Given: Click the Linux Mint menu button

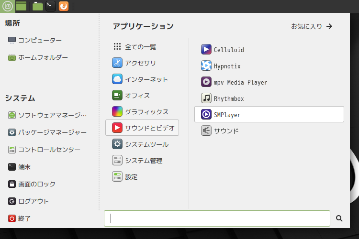Looking at the screenshot, I should click(8, 6).
